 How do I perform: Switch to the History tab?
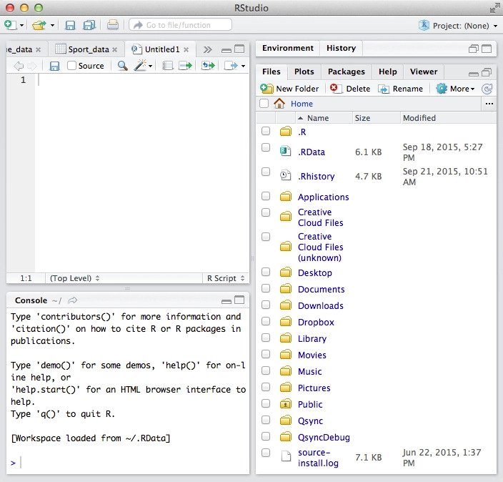(341, 48)
